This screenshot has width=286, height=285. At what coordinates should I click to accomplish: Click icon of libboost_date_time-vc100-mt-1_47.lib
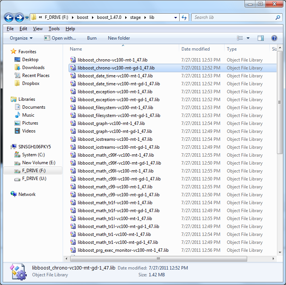pos(73,75)
